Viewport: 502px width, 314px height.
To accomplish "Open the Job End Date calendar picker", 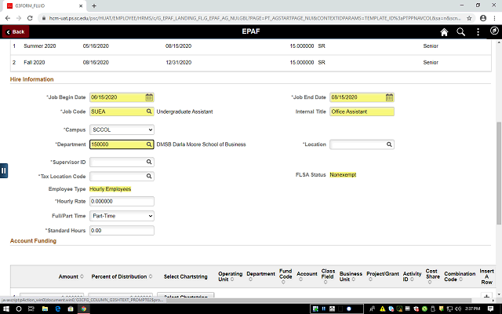I will [x=389, y=97].
